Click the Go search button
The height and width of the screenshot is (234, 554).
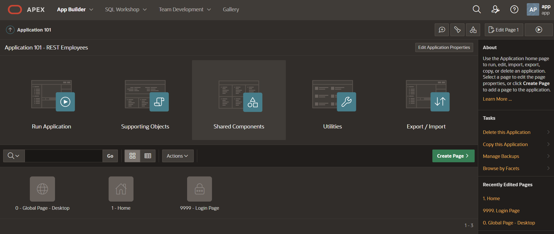110,156
